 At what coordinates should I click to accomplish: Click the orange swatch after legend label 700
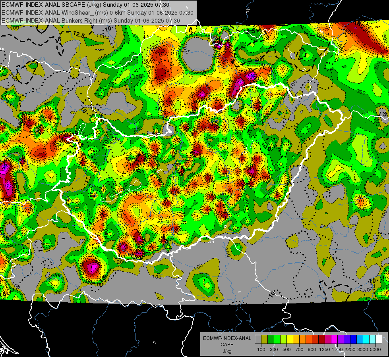302,340
